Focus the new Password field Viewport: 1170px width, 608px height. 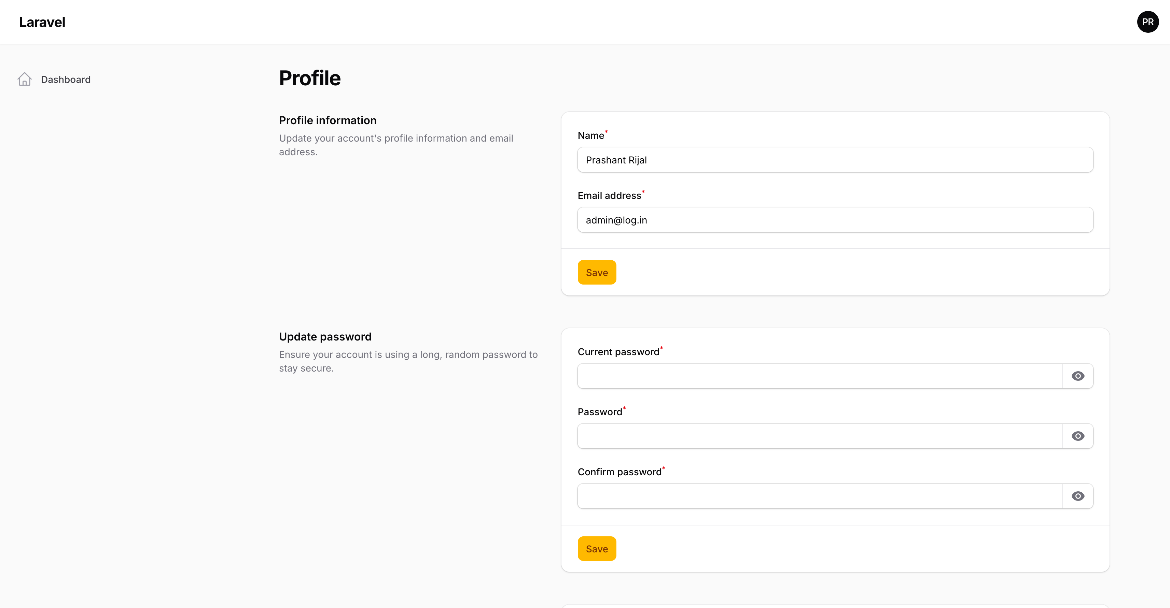820,436
